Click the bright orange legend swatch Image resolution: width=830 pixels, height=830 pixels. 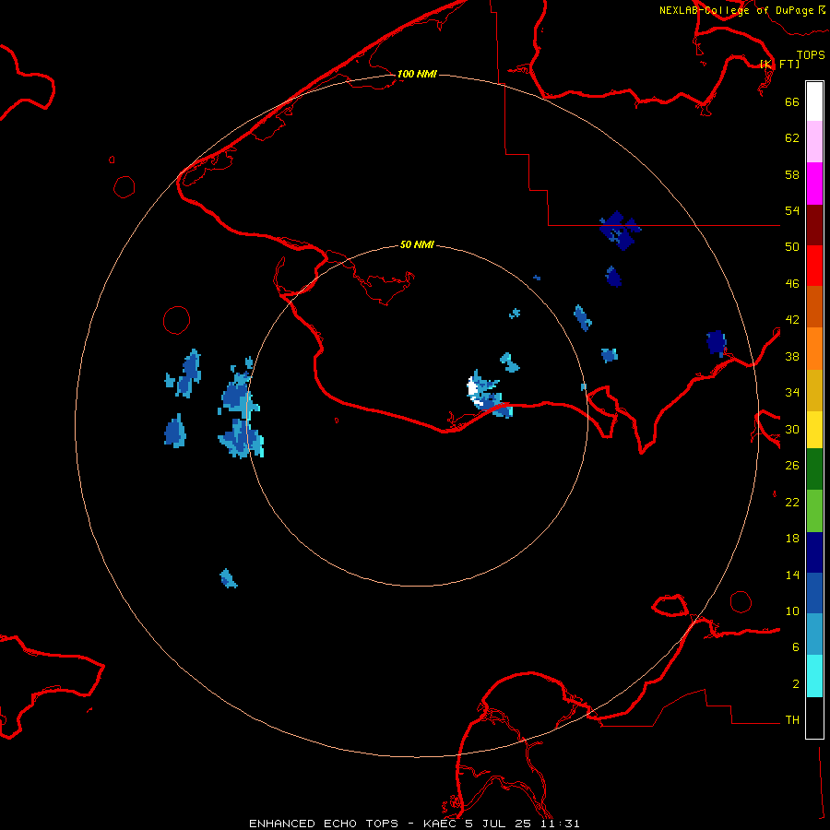click(814, 349)
